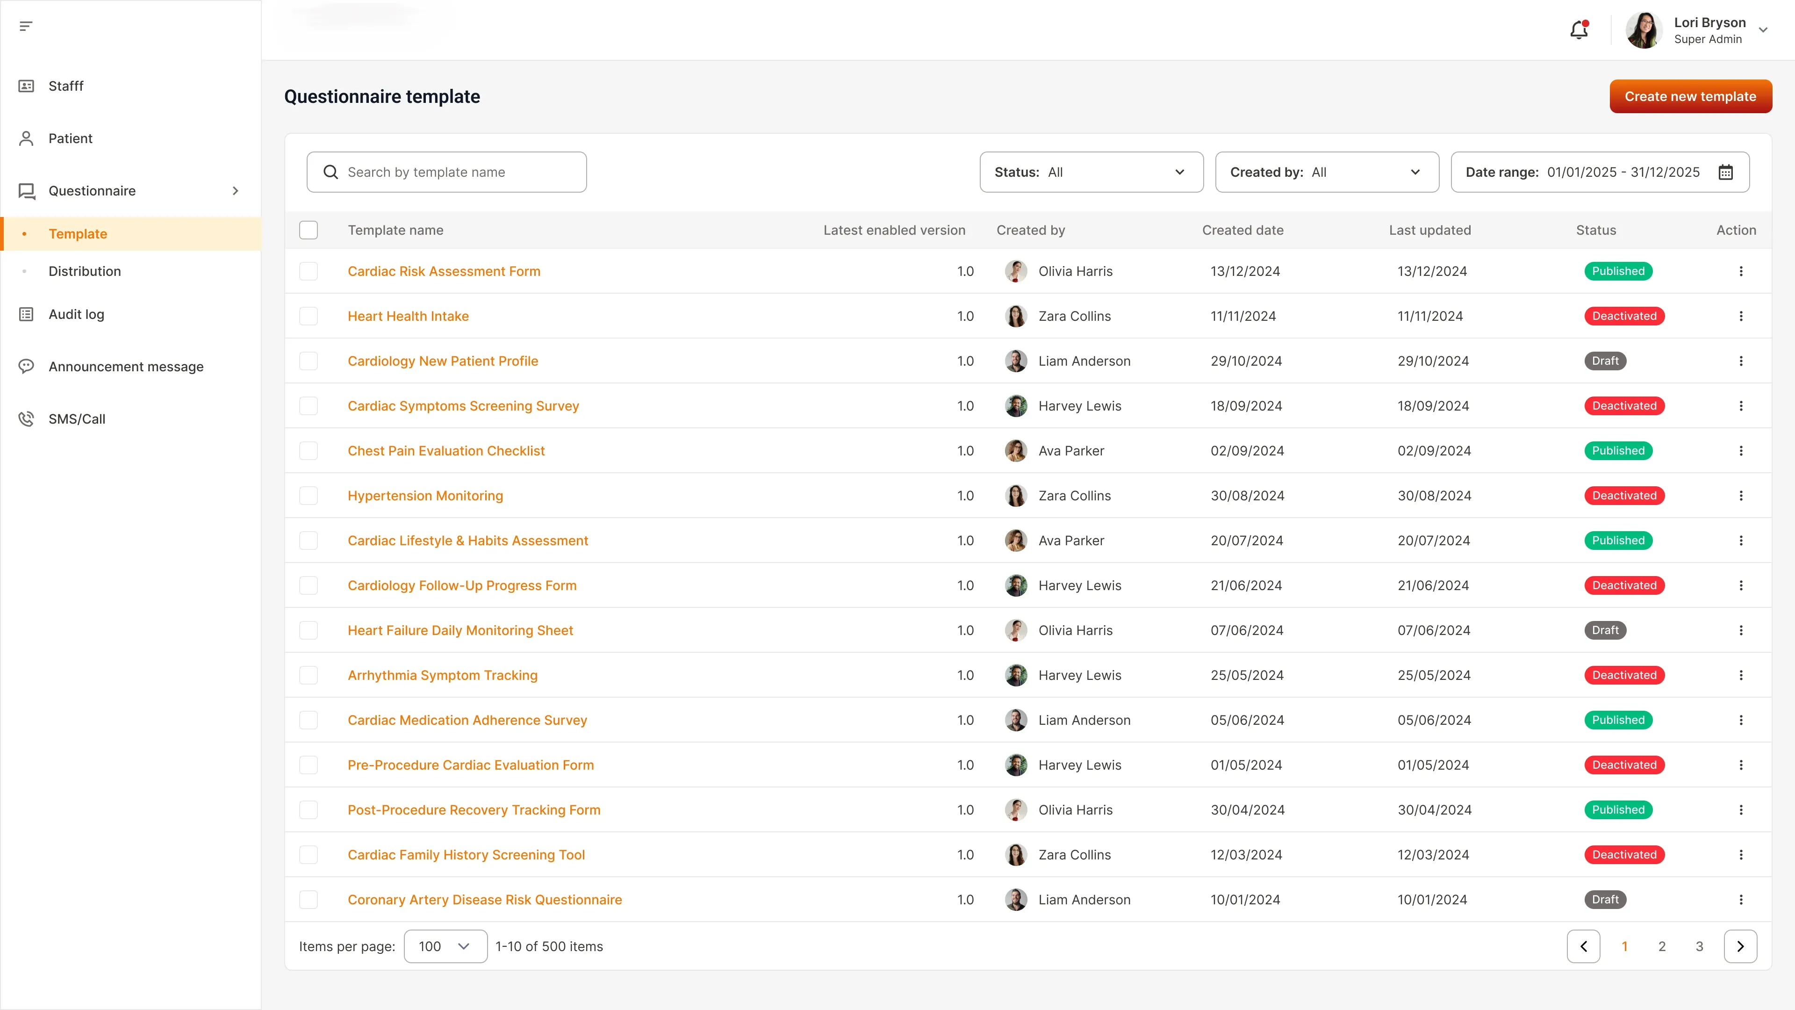Open actions menu for Arrhythmia Symptom Tracking

pyautogui.click(x=1741, y=675)
